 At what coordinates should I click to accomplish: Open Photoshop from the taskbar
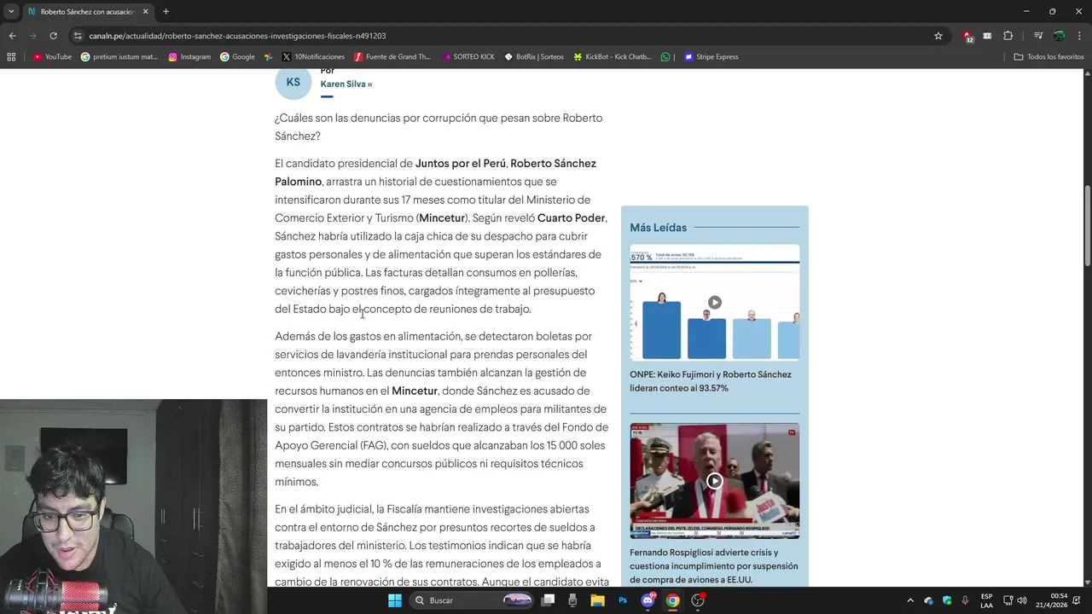pos(623,600)
